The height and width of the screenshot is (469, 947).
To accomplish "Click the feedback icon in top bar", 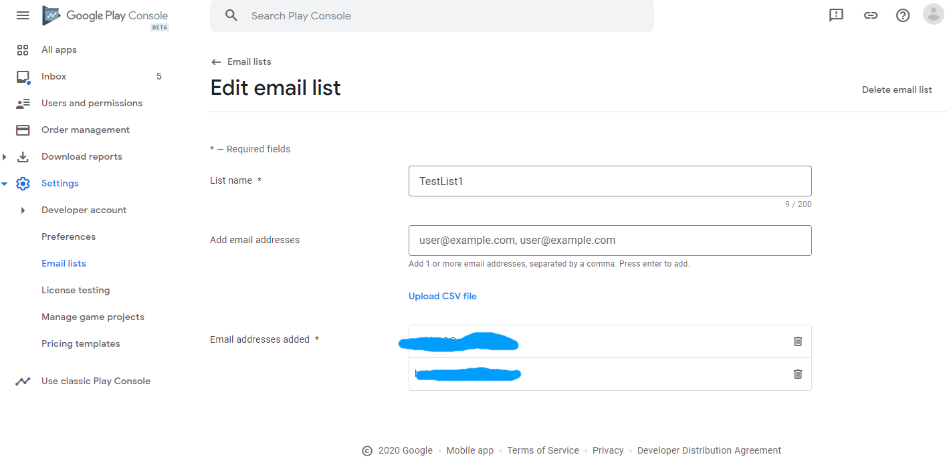I will click(836, 15).
